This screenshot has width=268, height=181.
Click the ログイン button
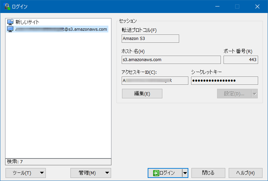pos(165,173)
